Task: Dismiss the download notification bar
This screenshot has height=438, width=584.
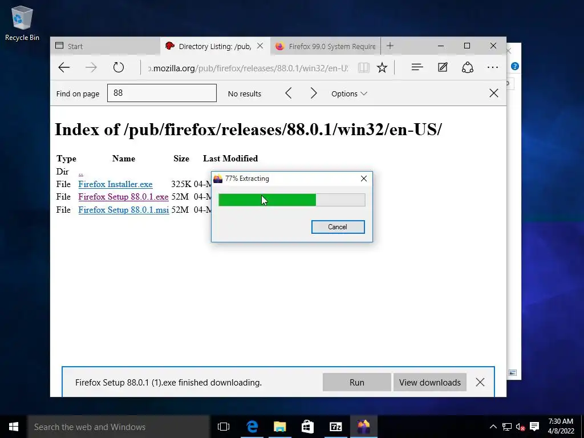Action: pos(480,382)
